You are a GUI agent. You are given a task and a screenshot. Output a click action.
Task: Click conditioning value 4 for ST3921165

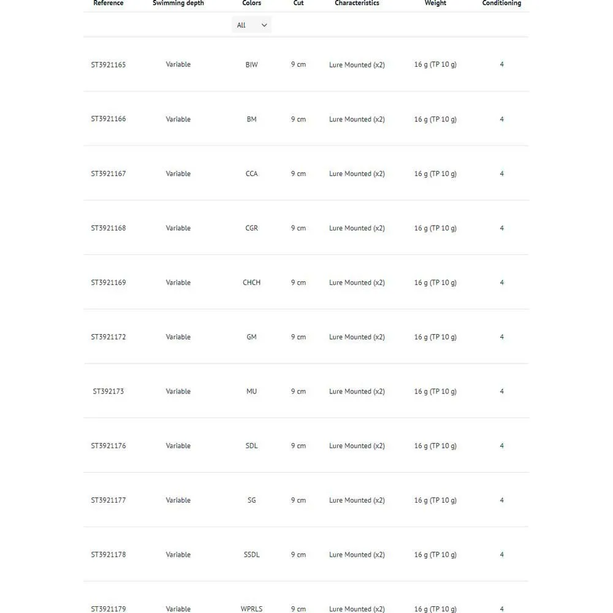click(x=501, y=64)
